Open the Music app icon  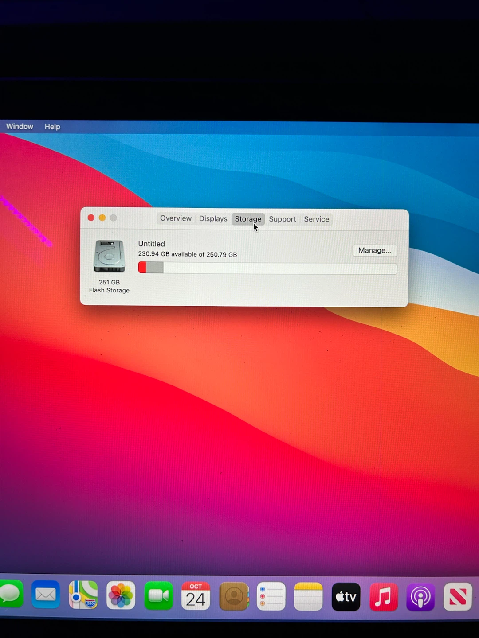[384, 597]
